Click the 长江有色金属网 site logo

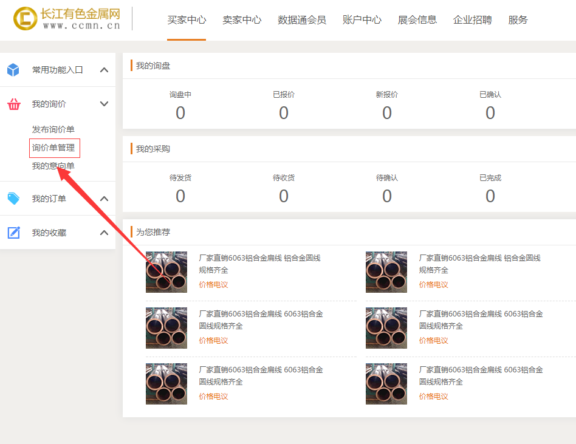click(67, 19)
